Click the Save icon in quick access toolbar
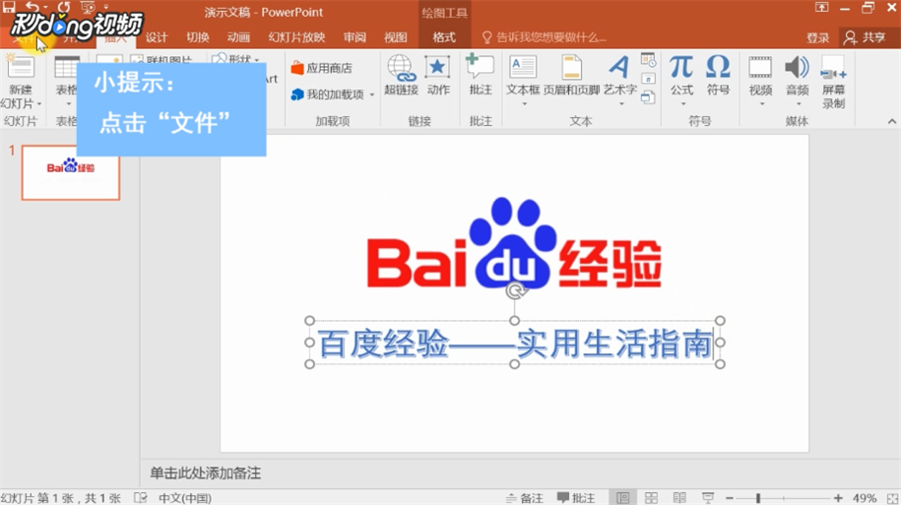The height and width of the screenshot is (505, 901). pyautogui.click(x=9, y=7)
